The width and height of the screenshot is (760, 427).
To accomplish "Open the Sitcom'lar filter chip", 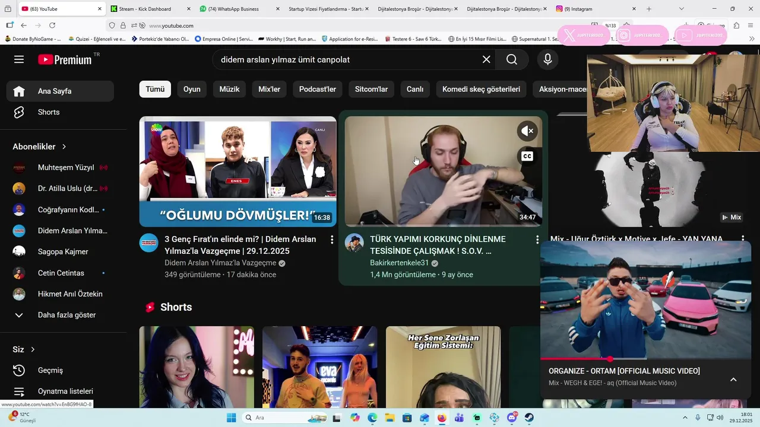I will click(371, 90).
